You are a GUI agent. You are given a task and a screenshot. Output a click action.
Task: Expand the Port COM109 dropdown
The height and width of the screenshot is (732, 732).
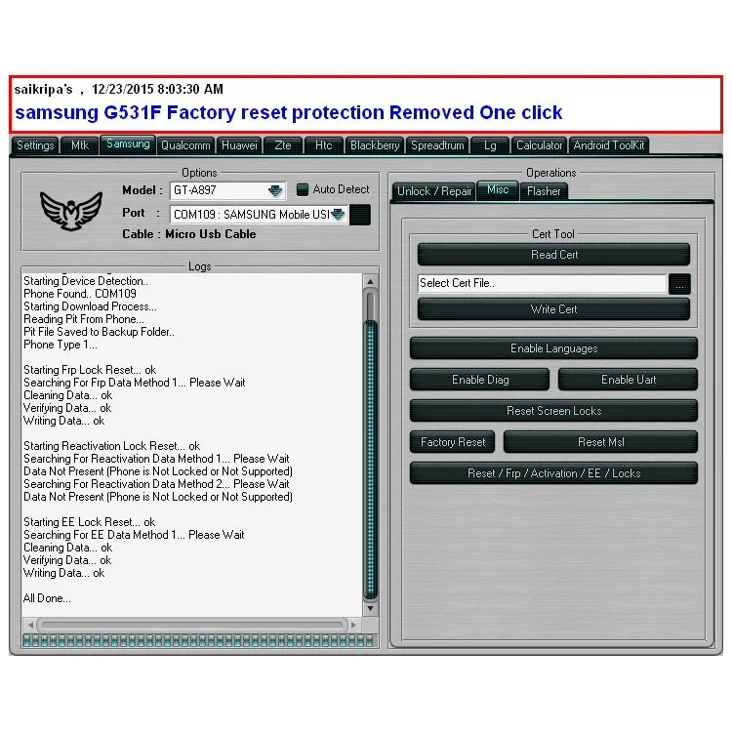tap(338, 215)
